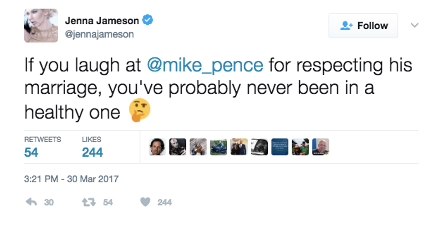Click the first liker avatar with long dark hair
Screen dimensions: 441x227
tap(157, 147)
